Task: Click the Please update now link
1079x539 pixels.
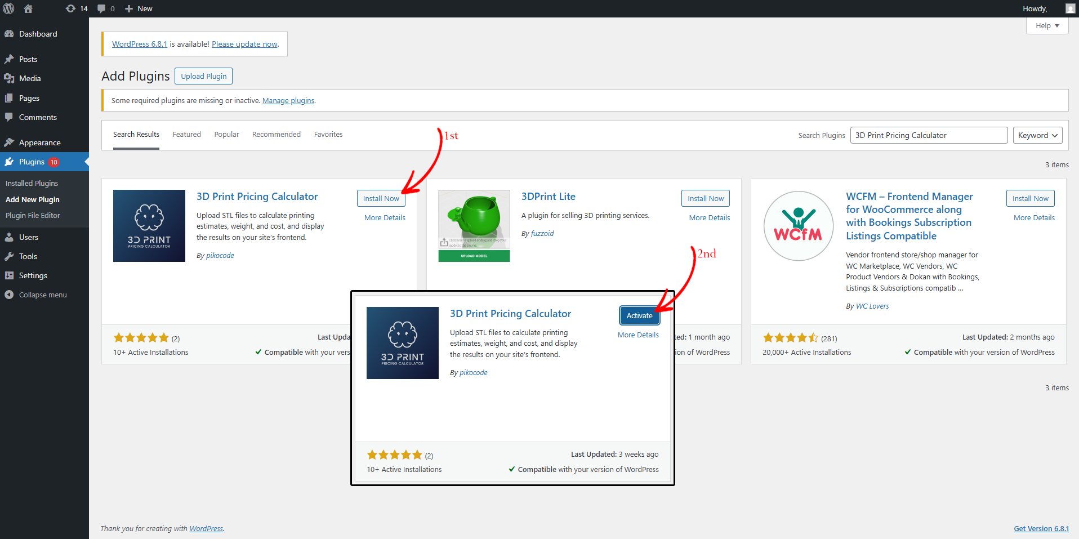Action: [x=244, y=44]
